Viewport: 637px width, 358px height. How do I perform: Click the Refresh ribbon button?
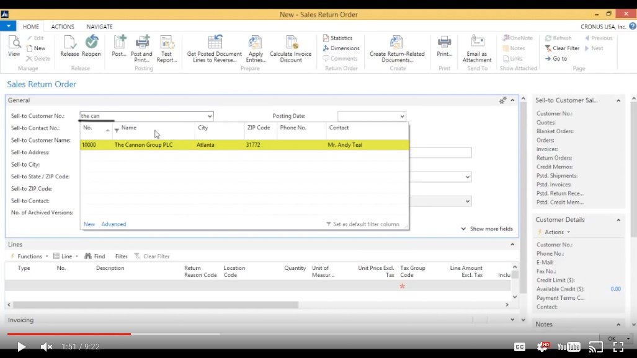(558, 38)
